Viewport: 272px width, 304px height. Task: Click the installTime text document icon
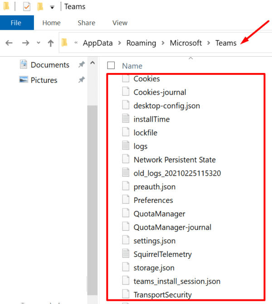[x=126, y=118]
